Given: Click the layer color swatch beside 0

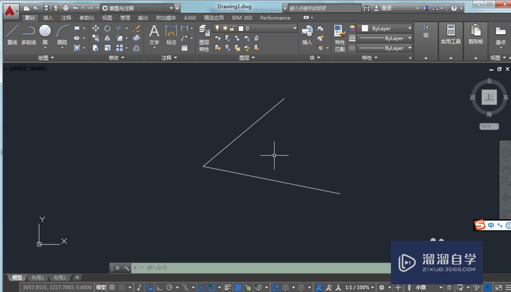Looking at the screenshot, I should 241,28.
